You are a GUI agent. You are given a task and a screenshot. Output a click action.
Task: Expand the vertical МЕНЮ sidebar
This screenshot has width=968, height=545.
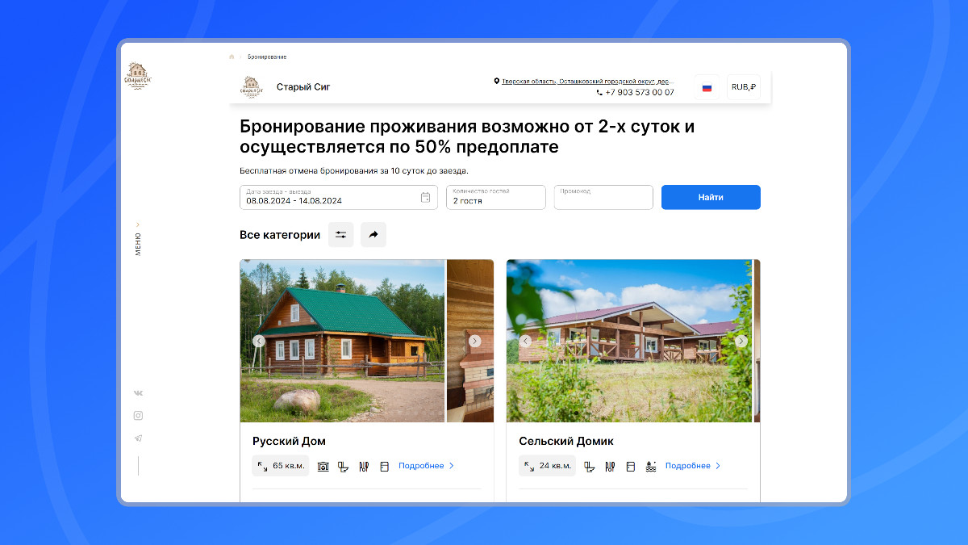pyautogui.click(x=138, y=240)
